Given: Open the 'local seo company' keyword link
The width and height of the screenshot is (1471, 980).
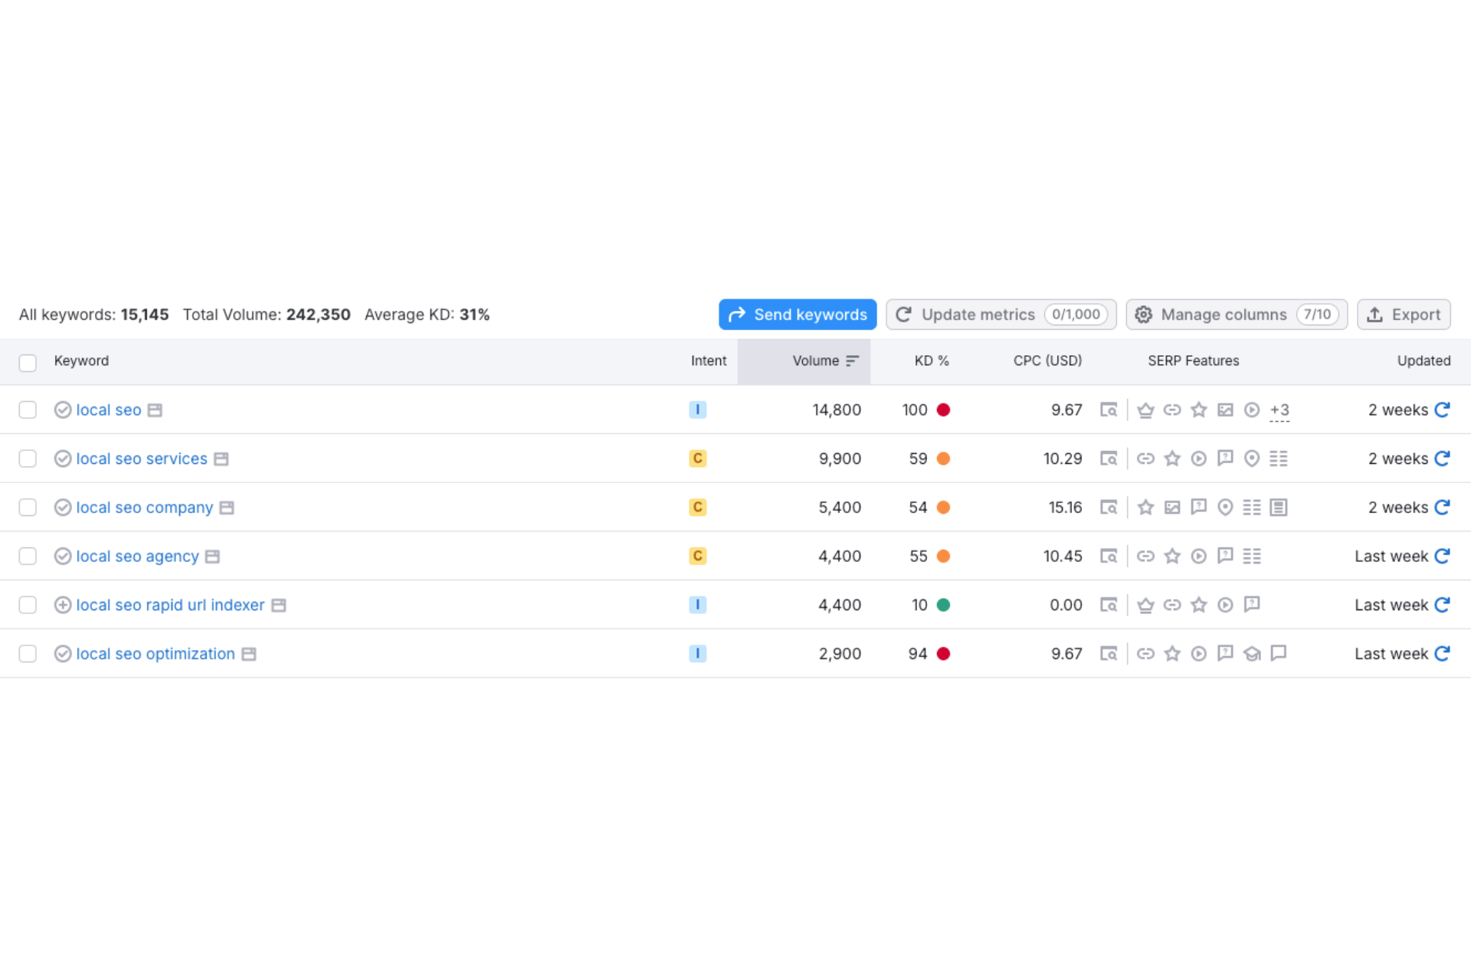Looking at the screenshot, I should coord(144,508).
